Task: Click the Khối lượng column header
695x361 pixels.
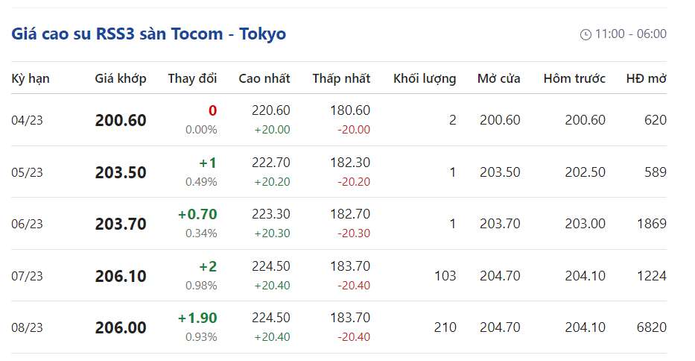Action: 425,78
